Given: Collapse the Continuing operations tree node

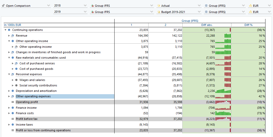Looking at the screenshot, I should [x=5, y=30].
